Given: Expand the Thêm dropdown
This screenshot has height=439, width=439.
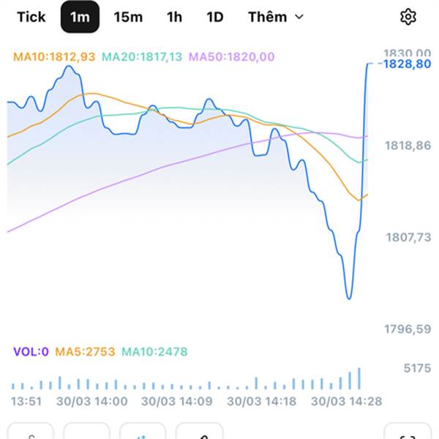Looking at the screenshot, I should (x=275, y=17).
